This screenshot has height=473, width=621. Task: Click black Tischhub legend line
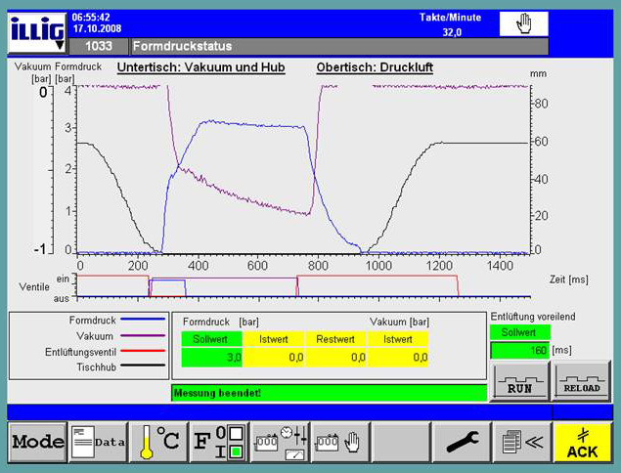pos(143,365)
